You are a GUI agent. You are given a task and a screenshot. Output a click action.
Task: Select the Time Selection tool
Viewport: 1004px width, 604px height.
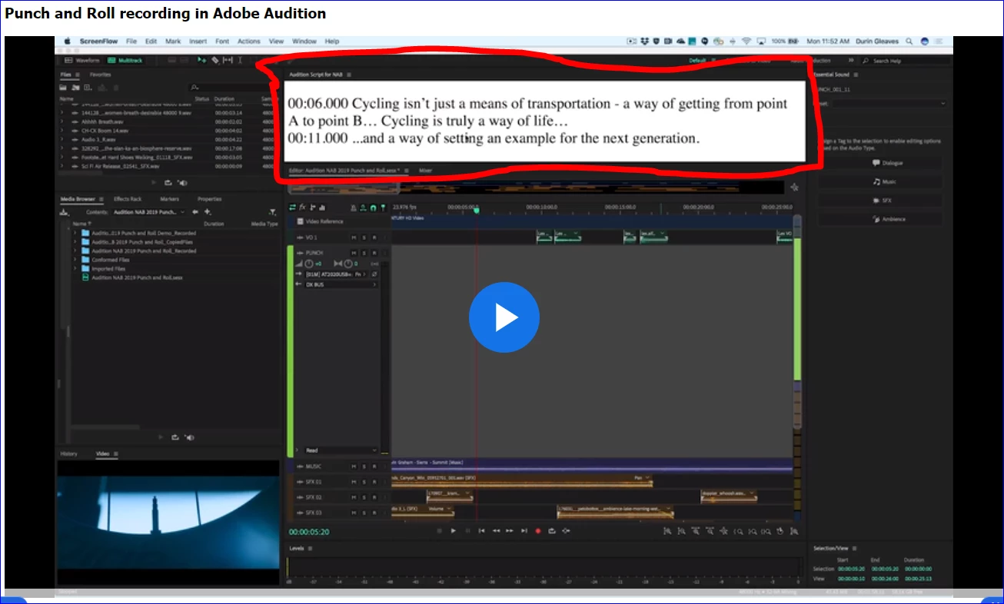(x=240, y=60)
